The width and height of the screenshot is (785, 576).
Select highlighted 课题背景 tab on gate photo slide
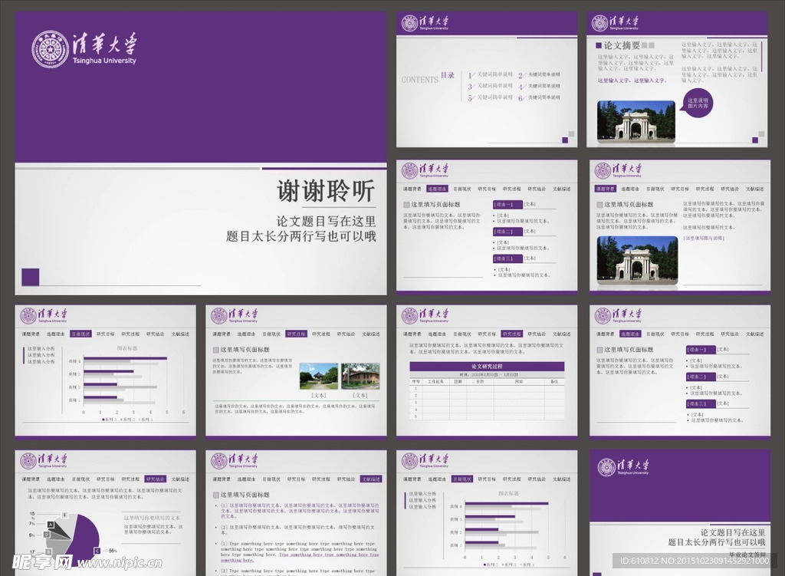click(x=605, y=189)
